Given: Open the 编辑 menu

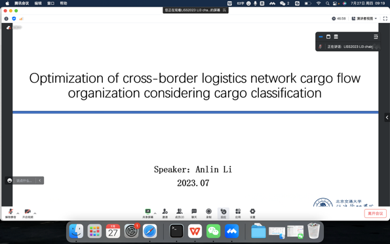Looking at the screenshot, I should pyautogui.click(x=38, y=3).
